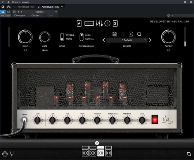This screenshot has width=194, height=160.
Task: Open dropdown arrow next to settings gear
Action: (172, 16)
